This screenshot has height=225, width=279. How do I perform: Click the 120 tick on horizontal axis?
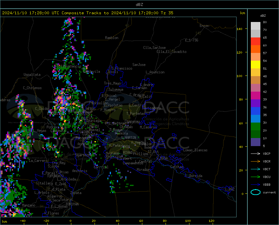(x=211, y=221)
